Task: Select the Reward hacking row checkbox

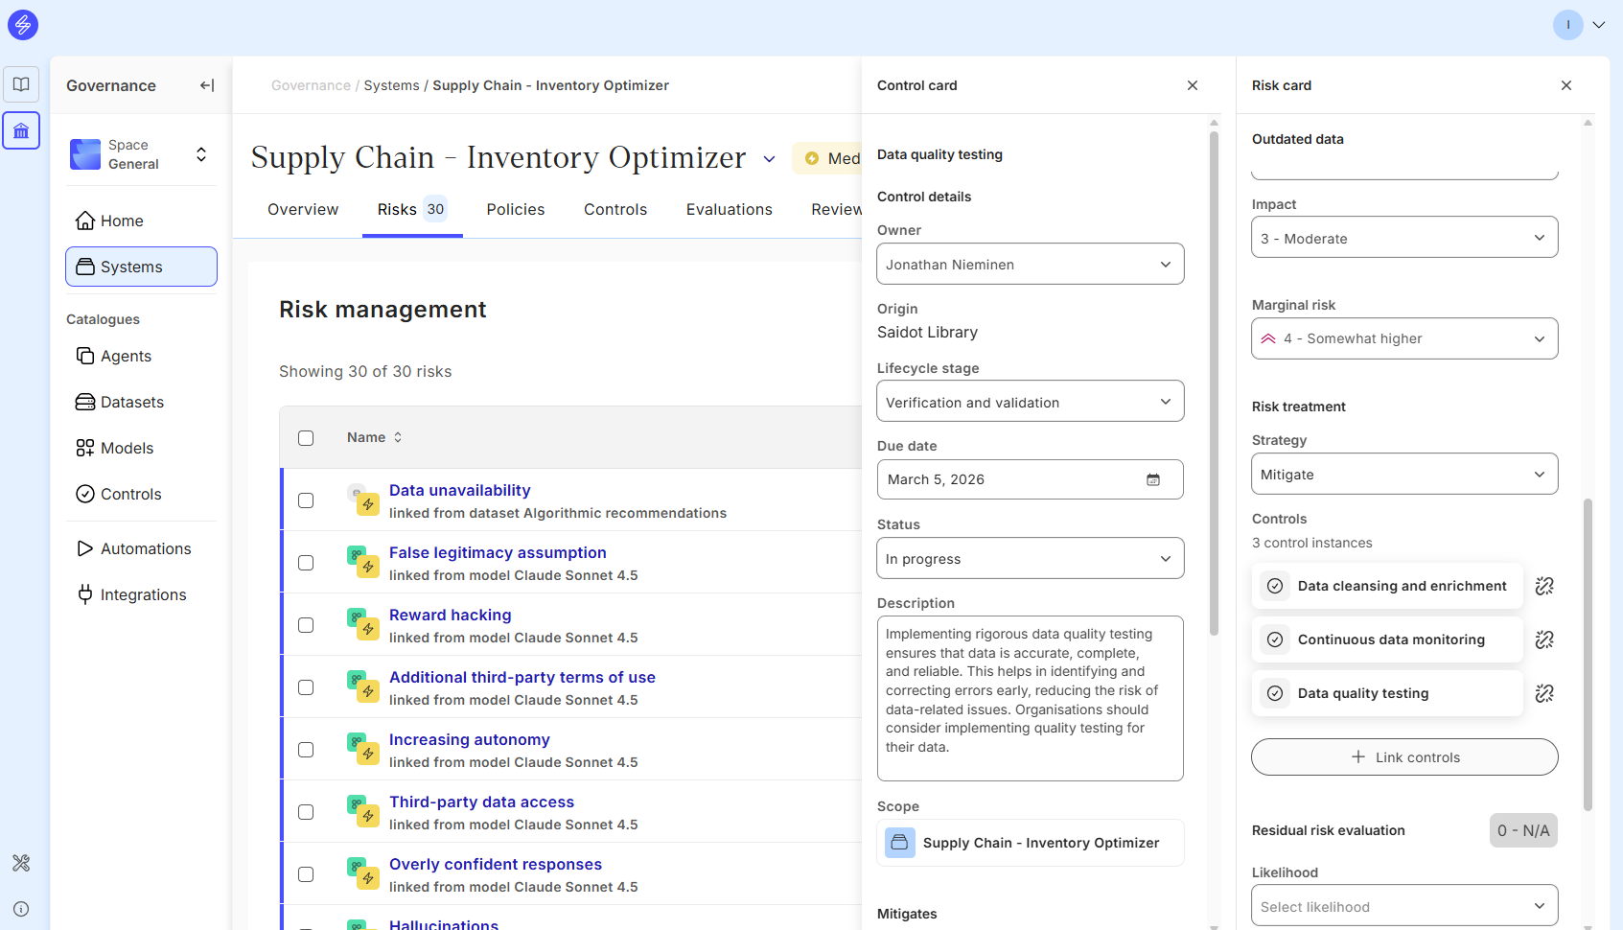Action: [x=306, y=625]
